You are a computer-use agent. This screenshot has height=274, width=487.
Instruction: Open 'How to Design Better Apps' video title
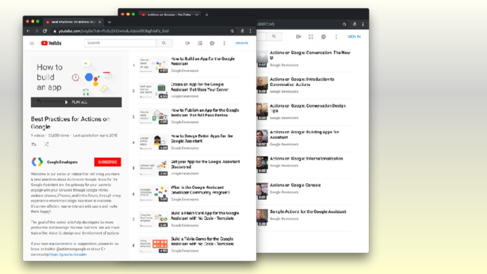click(202, 138)
